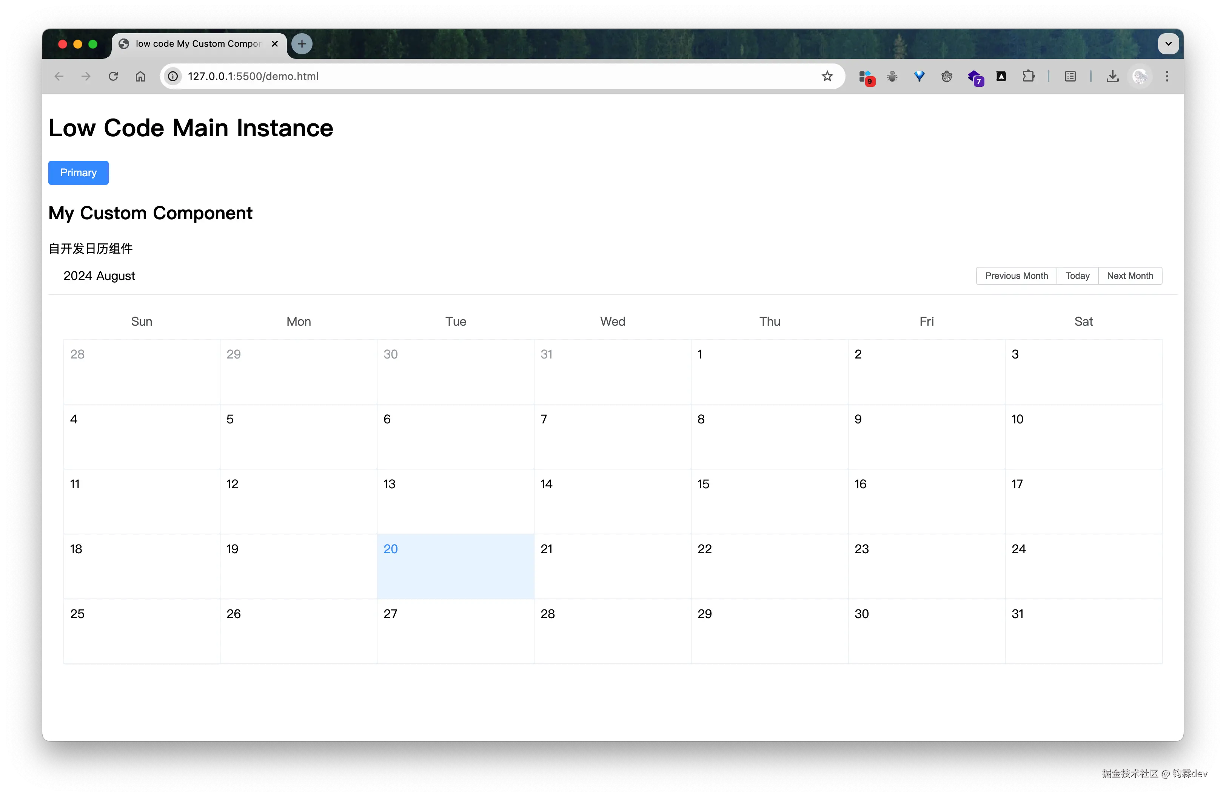Jump to Today in the calendar
This screenshot has height=797, width=1226.
1077,276
